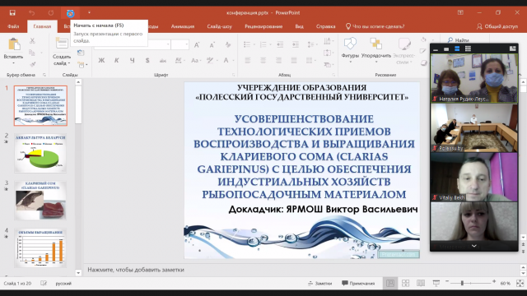Viewport: 527px width, 296px height.
Task: Open Фигуры shapes gallery
Action: (350, 50)
